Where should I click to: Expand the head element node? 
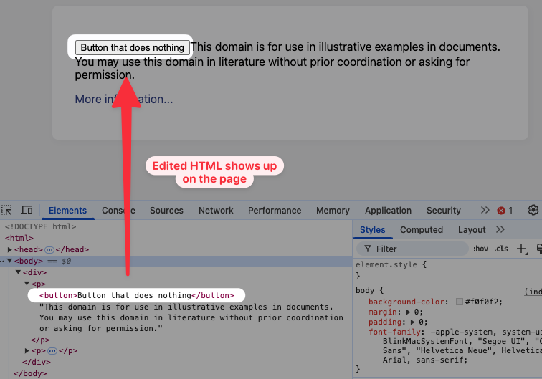10,249
